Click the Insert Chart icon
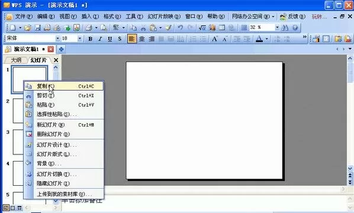Image resolution: width=354 pixels, height=213 pixels. click(212, 28)
